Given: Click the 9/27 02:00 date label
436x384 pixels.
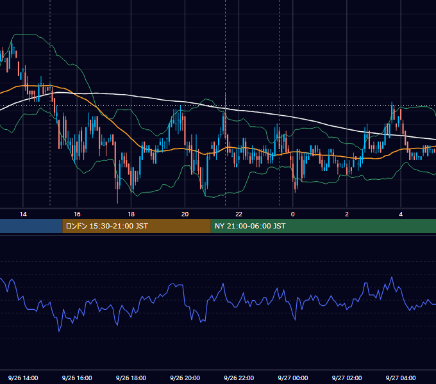Looking at the screenshot, I should (x=347, y=378).
